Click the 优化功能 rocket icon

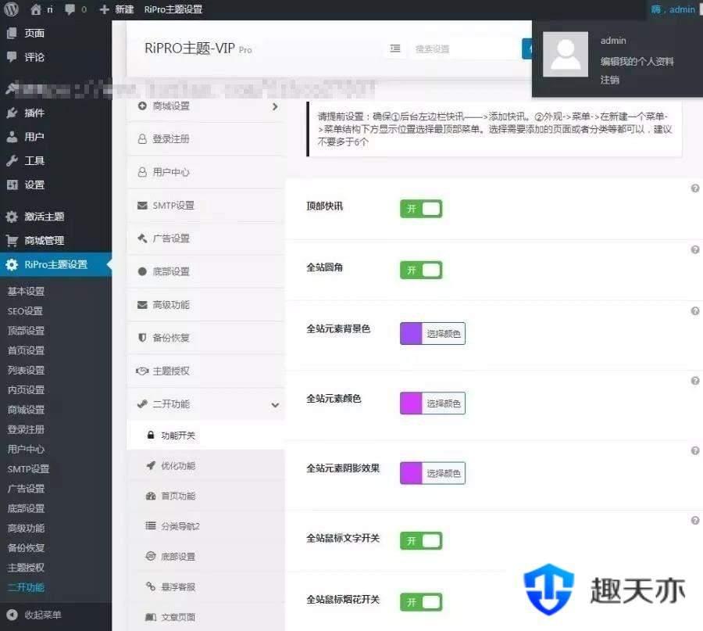click(x=151, y=465)
